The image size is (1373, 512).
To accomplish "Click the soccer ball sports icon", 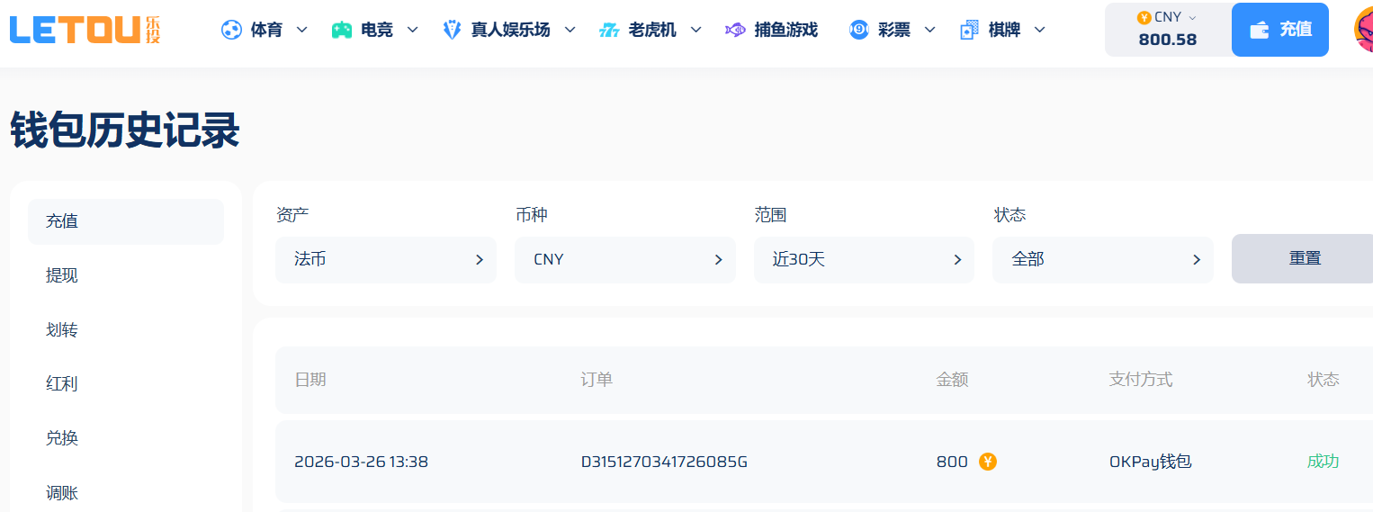I will (x=231, y=30).
